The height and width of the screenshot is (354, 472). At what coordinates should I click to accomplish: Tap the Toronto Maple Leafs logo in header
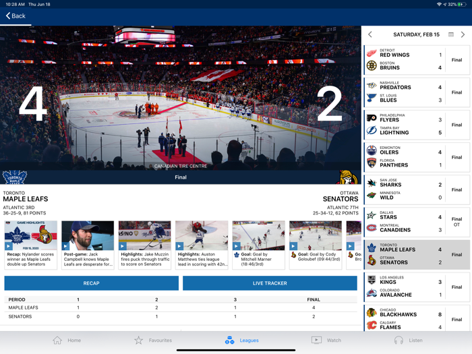click(x=14, y=177)
